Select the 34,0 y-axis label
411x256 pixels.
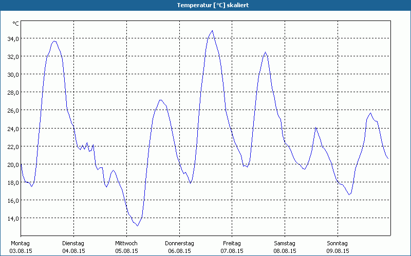pos(12,38)
